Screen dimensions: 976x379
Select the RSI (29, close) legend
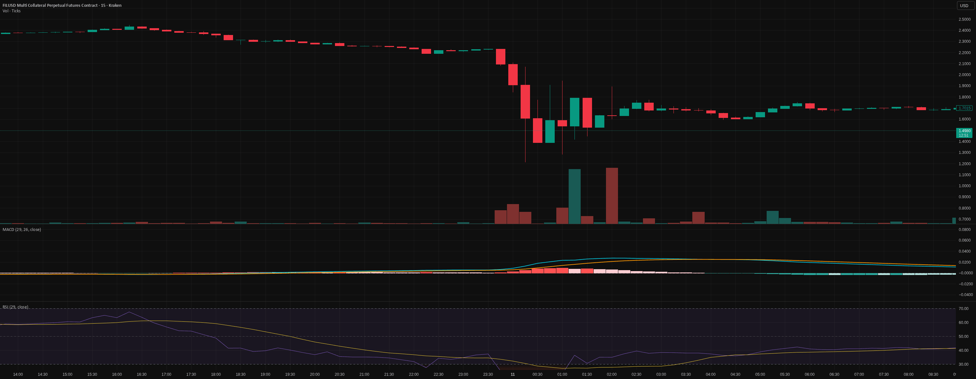pyautogui.click(x=16, y=307)
